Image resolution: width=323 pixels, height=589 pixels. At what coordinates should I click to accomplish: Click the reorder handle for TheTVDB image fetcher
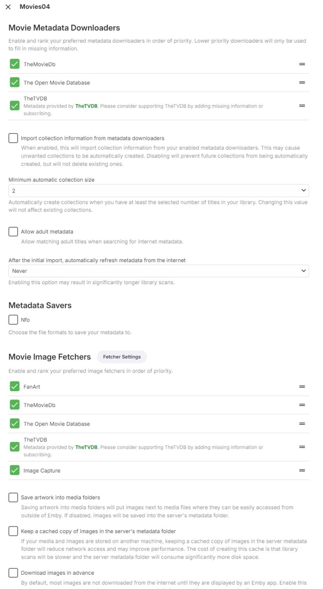pos(302,447)
